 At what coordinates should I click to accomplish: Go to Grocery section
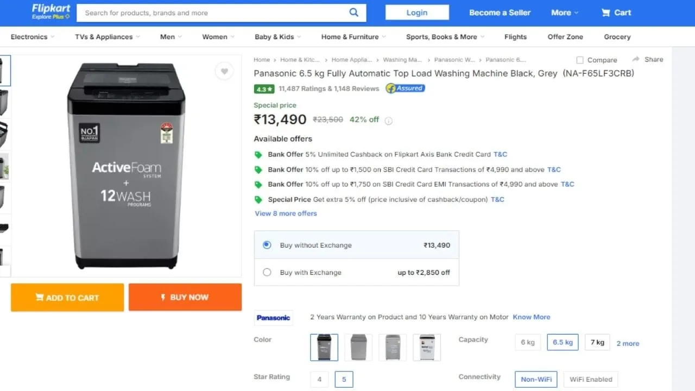pyautogui.click(x=617, y=37)
